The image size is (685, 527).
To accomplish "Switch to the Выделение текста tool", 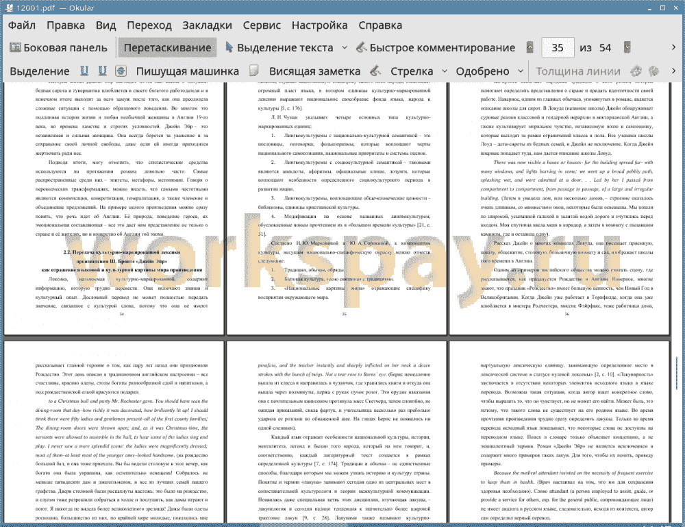I will pyautogui.click(x=279, y=48).
